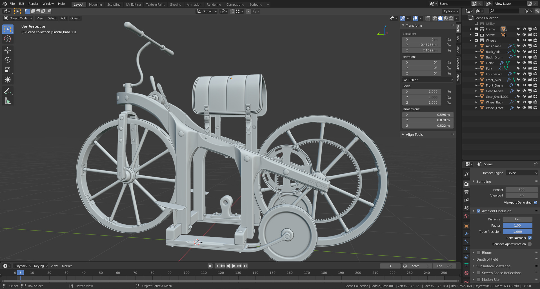
Task: Activate the Transform tool
Action: point(8,80)
